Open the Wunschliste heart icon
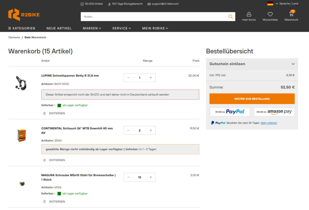309x210 pixels. 270,14
